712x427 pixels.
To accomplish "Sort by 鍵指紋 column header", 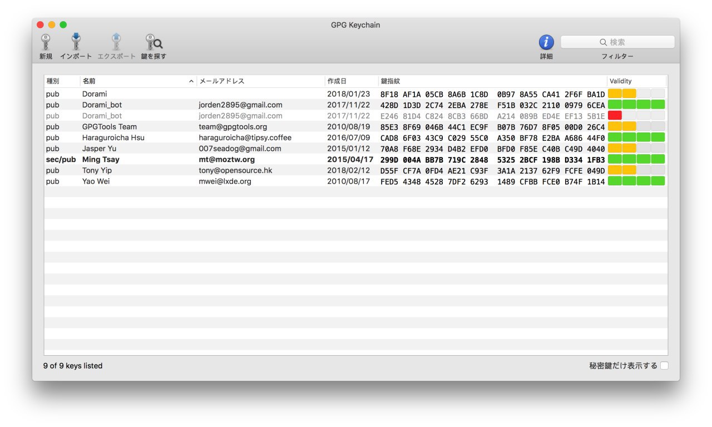I will point(390,81).
